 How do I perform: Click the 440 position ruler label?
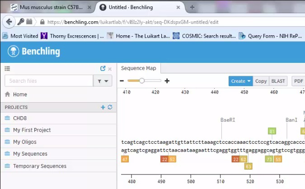[215, 92]
